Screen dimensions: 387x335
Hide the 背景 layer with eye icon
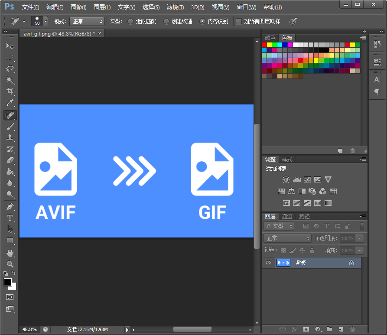click(x=268, y=263)
